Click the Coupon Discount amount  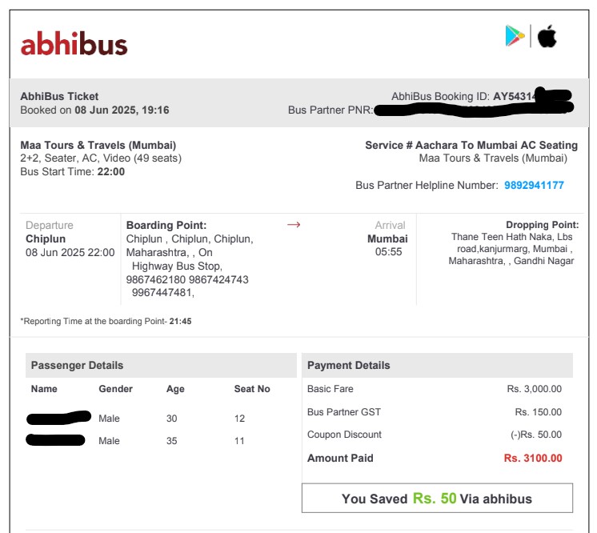pos(536,435)
